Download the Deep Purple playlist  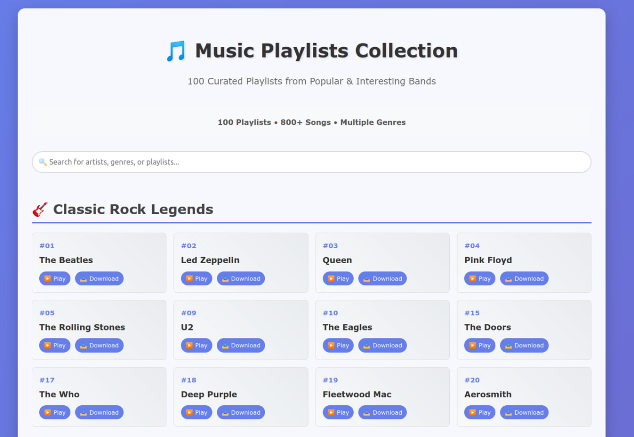pos(241,412)
